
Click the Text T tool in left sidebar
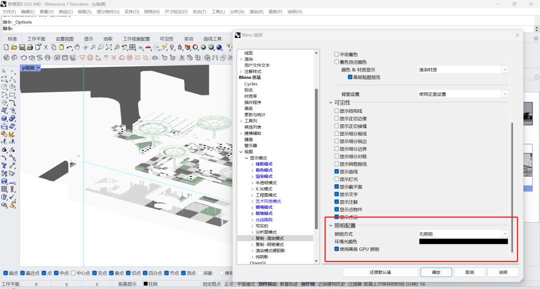coord(4,166)
